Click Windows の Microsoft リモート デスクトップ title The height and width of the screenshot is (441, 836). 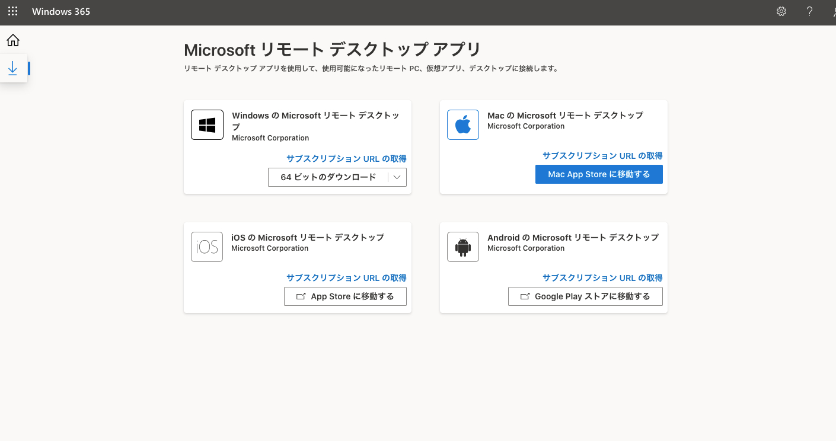click(315, 121)
